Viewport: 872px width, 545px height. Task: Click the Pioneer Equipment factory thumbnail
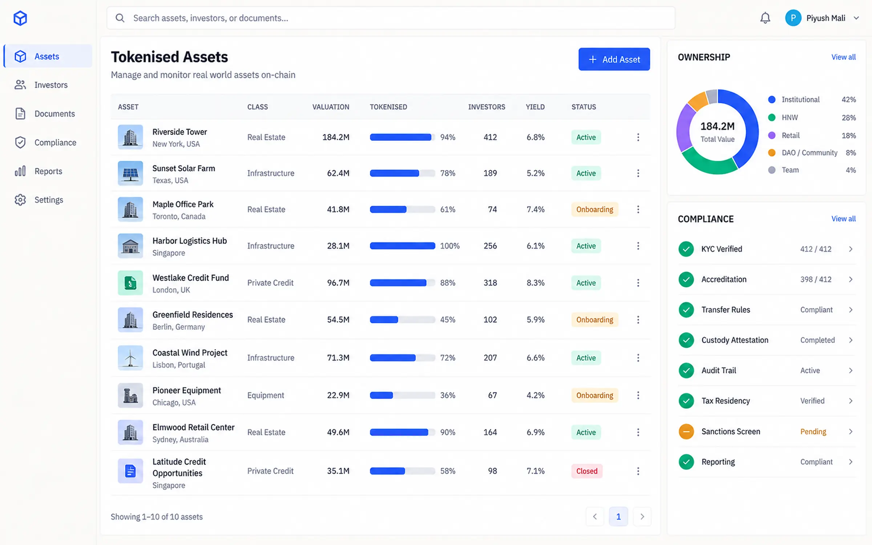coord(130,395)
